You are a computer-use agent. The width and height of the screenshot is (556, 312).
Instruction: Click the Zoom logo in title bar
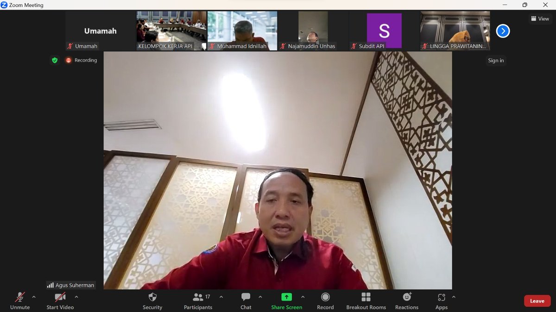(x=4, y=5)
